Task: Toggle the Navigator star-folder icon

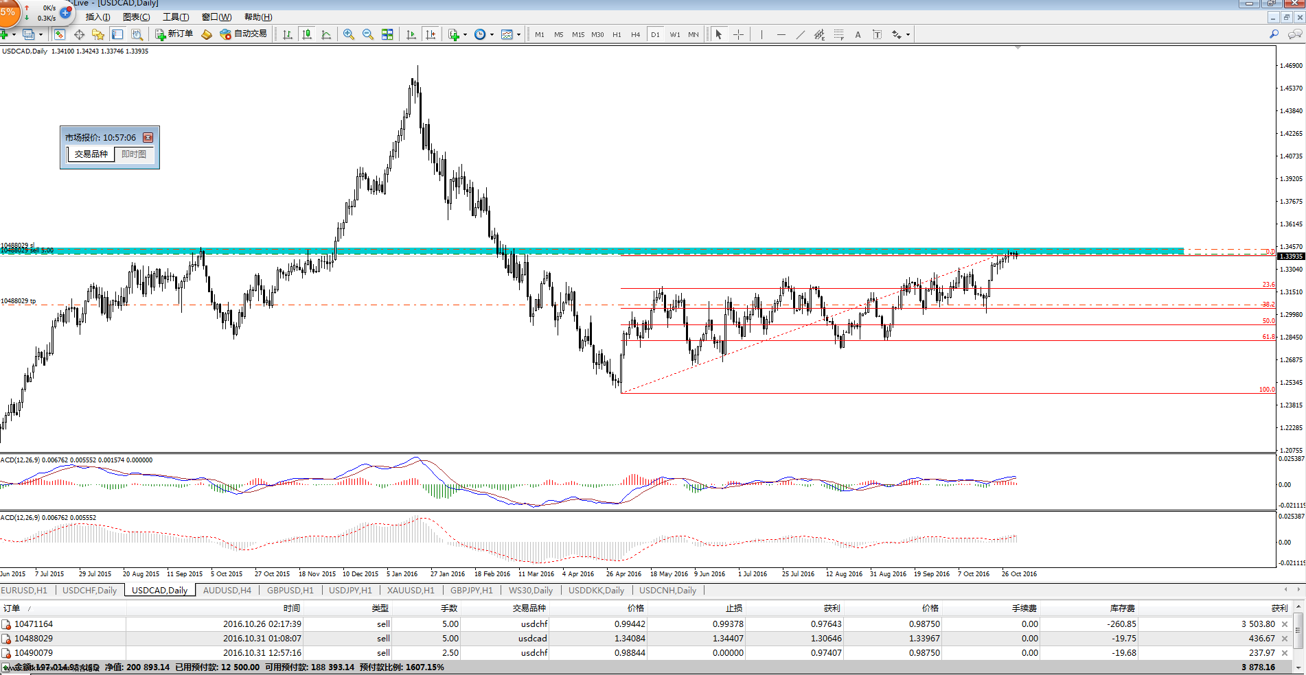Action: tap(98, 34)
